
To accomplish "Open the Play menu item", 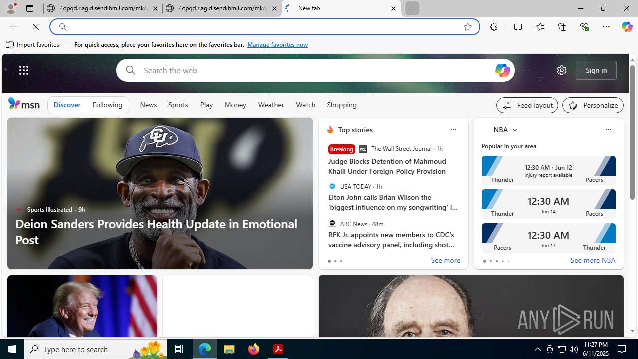I will (206, 105).
